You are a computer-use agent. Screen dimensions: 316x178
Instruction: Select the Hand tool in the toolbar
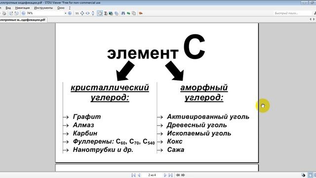pyautogui.click(x=100, y=13)
